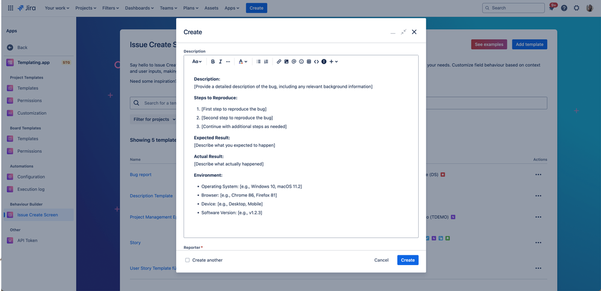
Task: Open Configuration under Automations
Action: pos(31,177)
